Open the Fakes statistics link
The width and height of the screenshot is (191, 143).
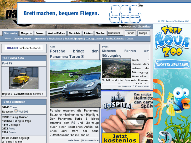[12, 132]
